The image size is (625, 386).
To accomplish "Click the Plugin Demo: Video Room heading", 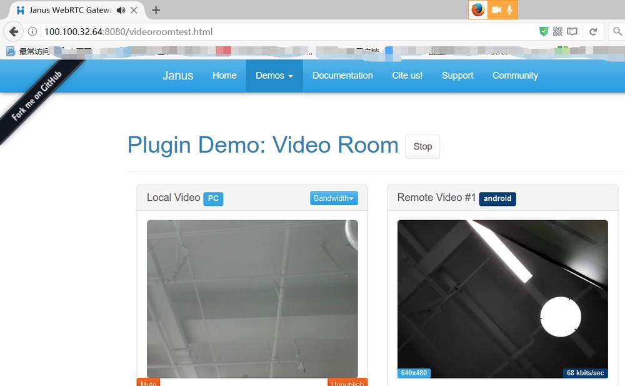I will (x=262, y=145).
